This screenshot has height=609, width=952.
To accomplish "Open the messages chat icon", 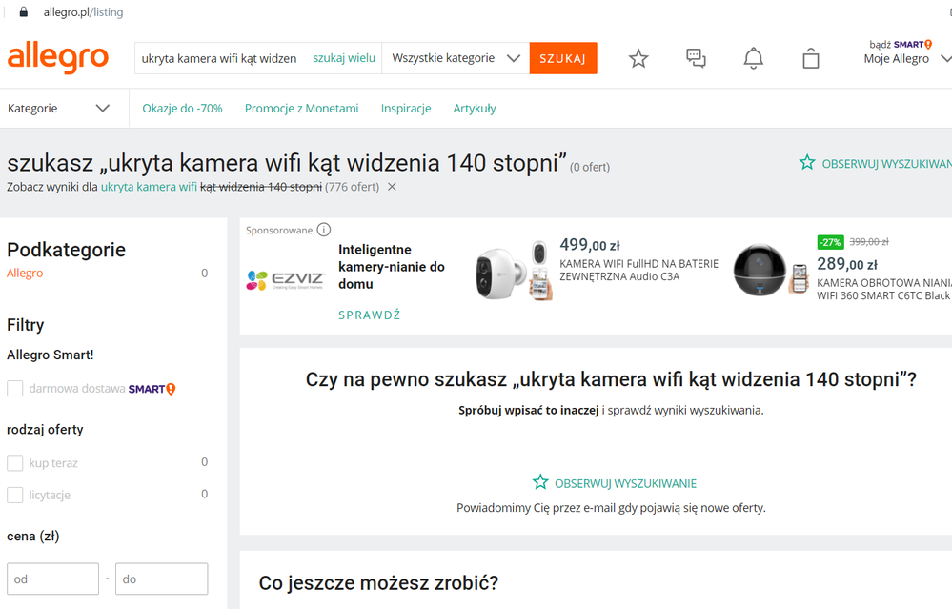I will (x=695, y=58).
